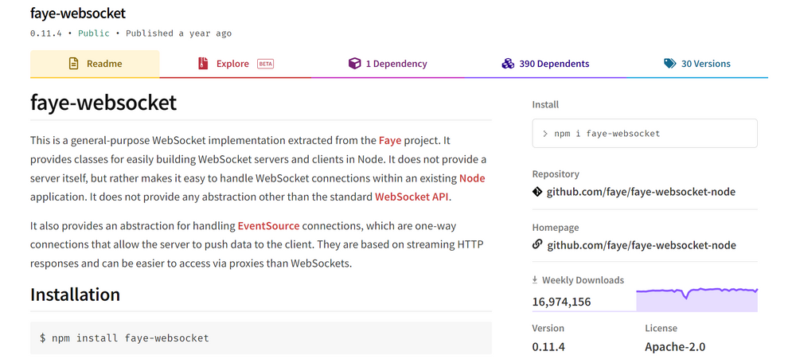
Task: Visit the WebSocket API link
Action: coord(412,197)
